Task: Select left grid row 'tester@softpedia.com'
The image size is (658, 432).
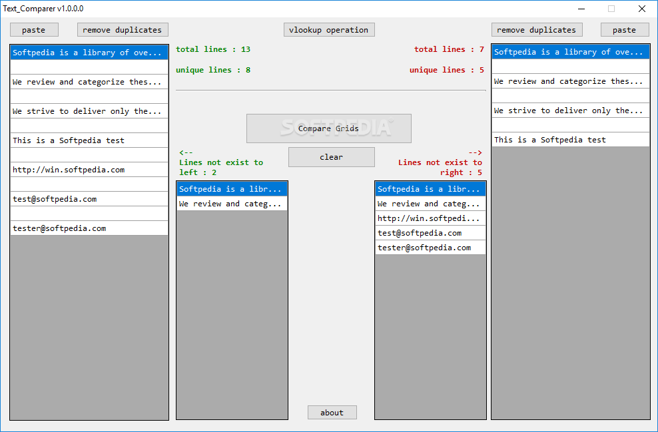Action: [89, 228]
